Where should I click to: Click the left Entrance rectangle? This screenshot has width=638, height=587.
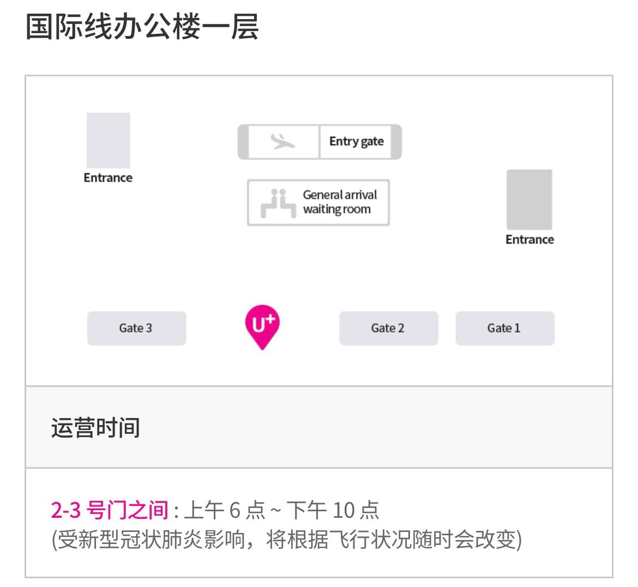(x=108, y=140)
